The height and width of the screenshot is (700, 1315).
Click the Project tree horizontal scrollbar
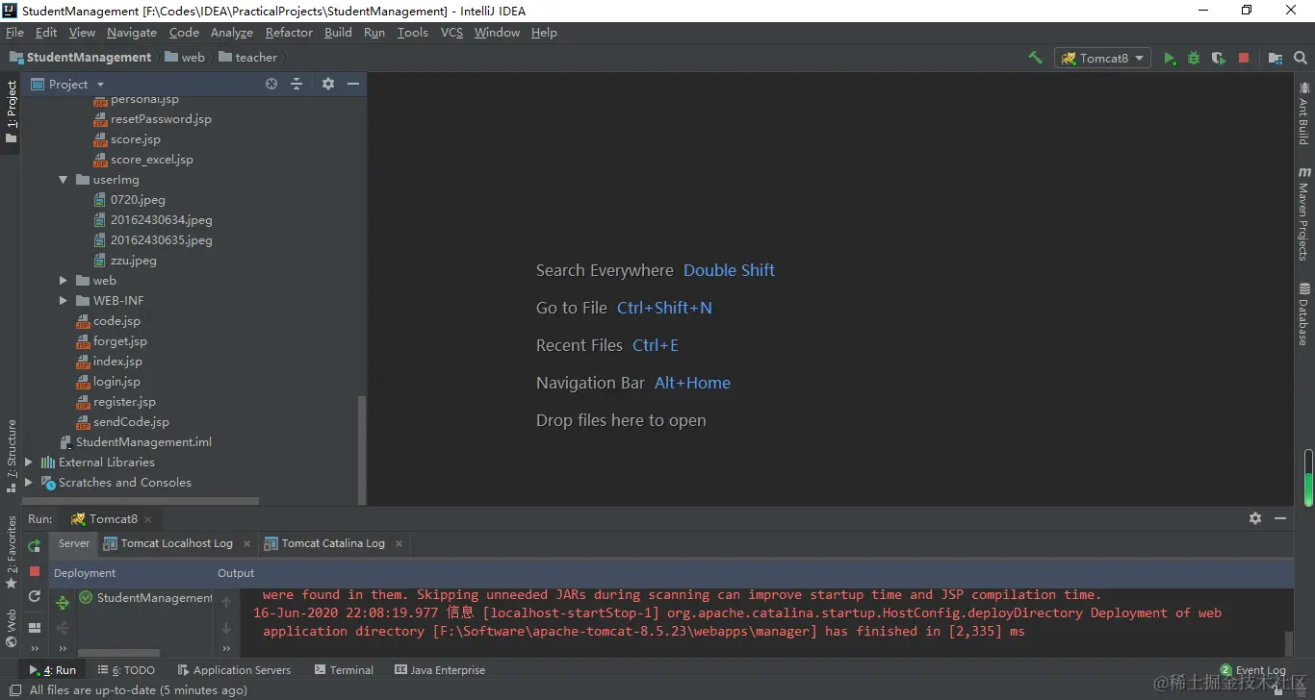pos(141,501)
